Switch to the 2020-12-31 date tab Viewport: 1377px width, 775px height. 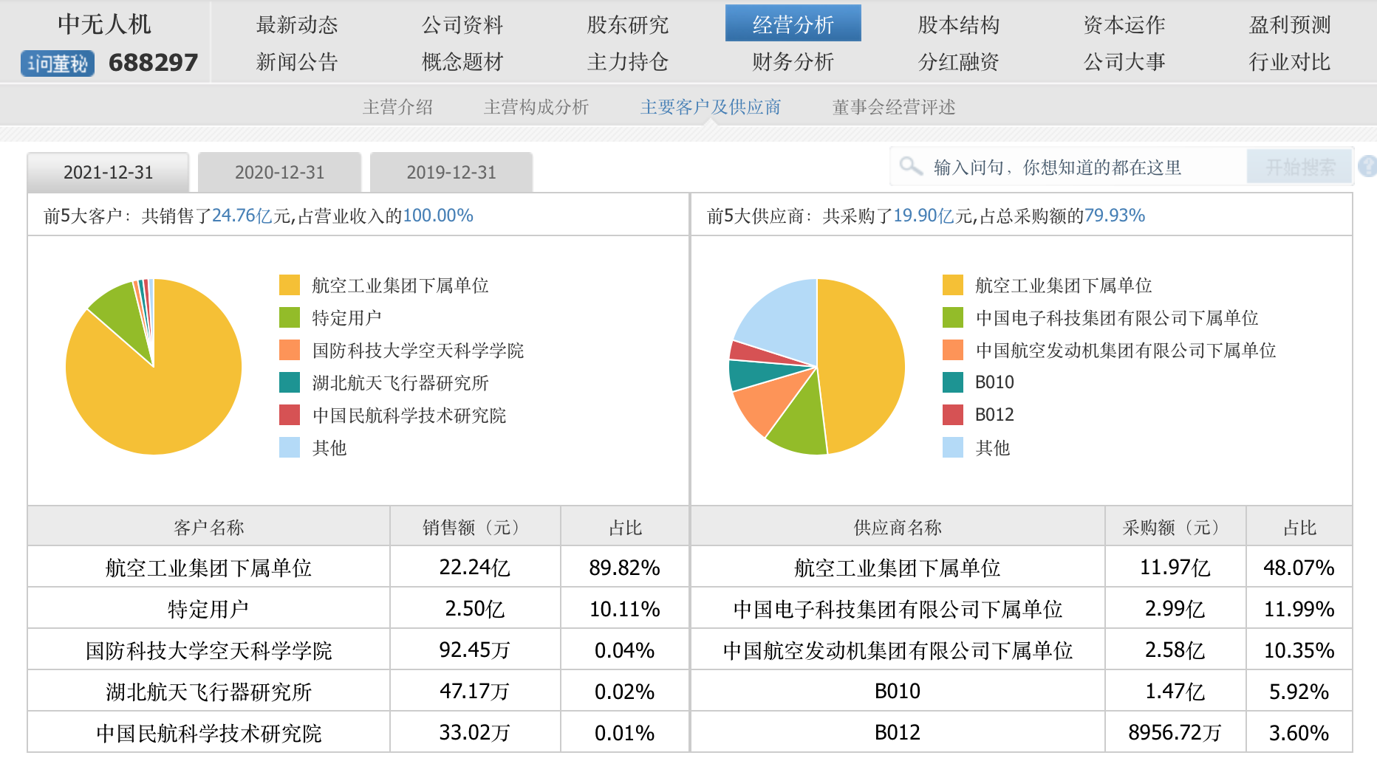[x=279, y=173]
